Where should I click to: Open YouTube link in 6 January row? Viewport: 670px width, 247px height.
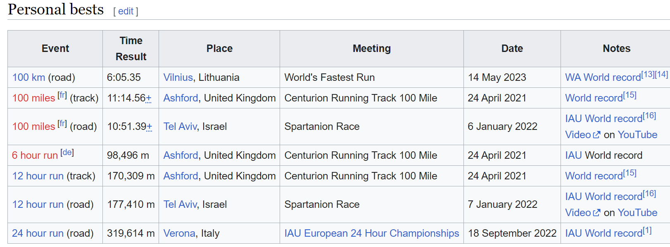[x=637, y=135]
